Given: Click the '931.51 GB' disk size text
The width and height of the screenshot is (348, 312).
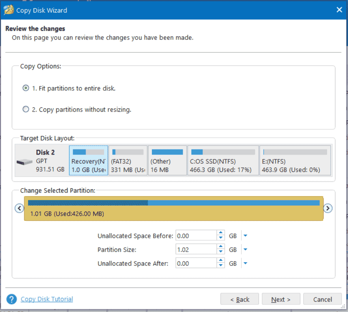Looking at the screenshot, I should 50,170.
